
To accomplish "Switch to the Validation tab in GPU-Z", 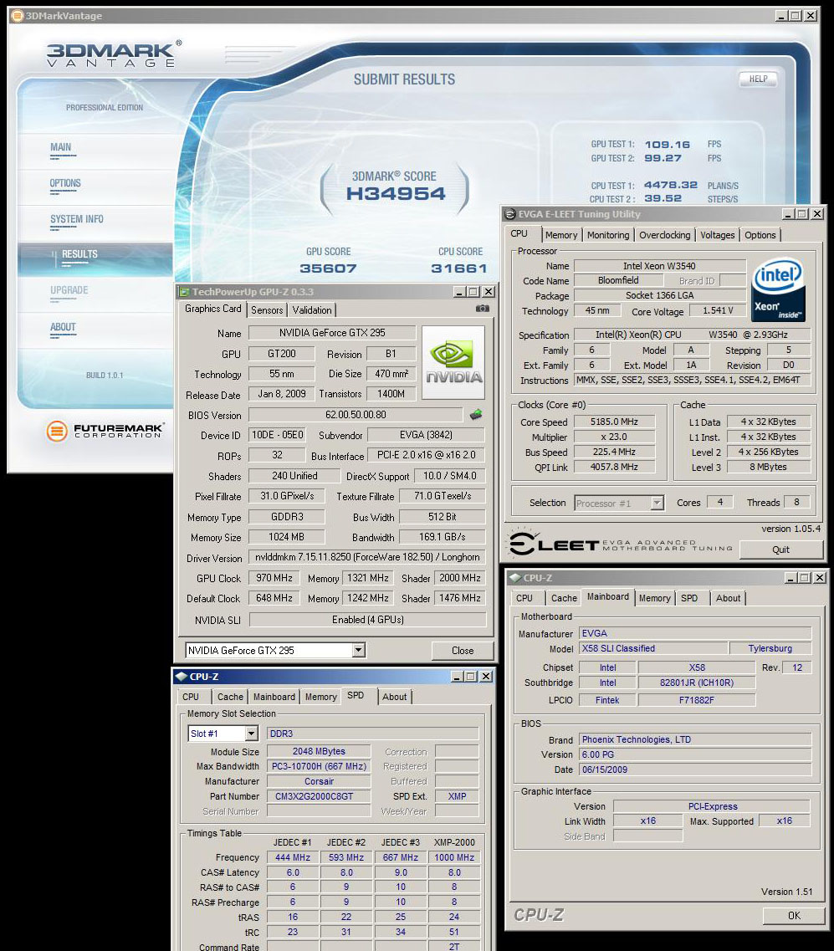I will pos(312,310).
